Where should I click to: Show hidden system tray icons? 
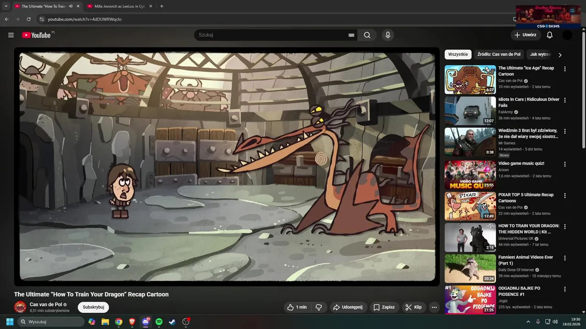click(x=528, y=322)
